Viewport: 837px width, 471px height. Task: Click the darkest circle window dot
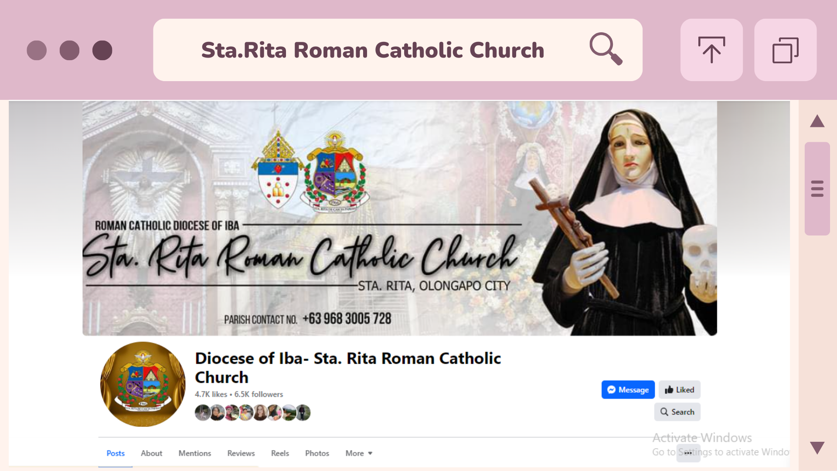pyautogui.click(x=102, y=50)
